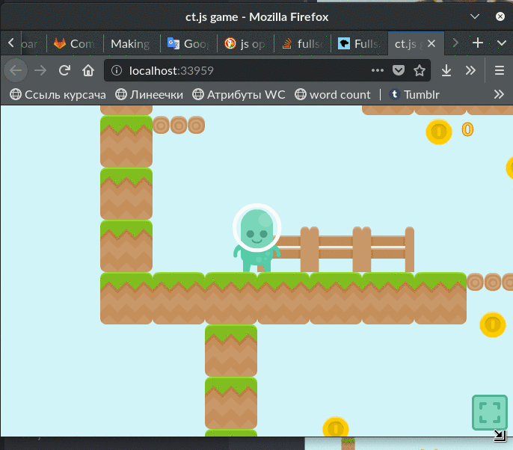Switch to the 'Fulls' tab
Viewport: 513px width, 450px height.
(359, 43)
